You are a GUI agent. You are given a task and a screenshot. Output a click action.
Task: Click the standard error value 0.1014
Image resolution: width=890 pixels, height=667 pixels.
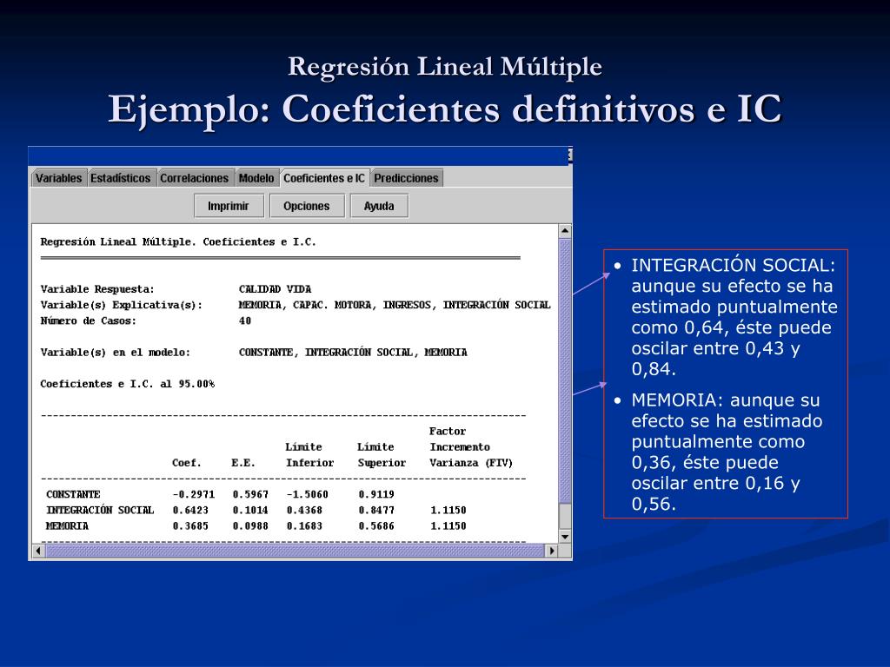click(x=250, y=511)
